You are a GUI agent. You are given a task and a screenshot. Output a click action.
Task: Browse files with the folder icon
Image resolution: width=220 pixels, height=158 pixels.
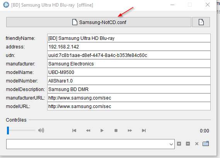click(206, 144)
